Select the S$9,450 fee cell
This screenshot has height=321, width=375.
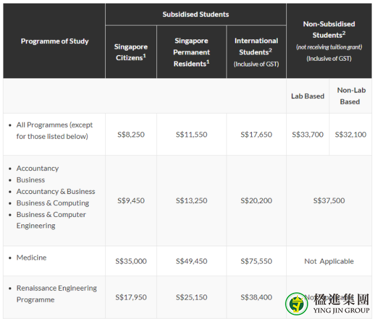131,201
